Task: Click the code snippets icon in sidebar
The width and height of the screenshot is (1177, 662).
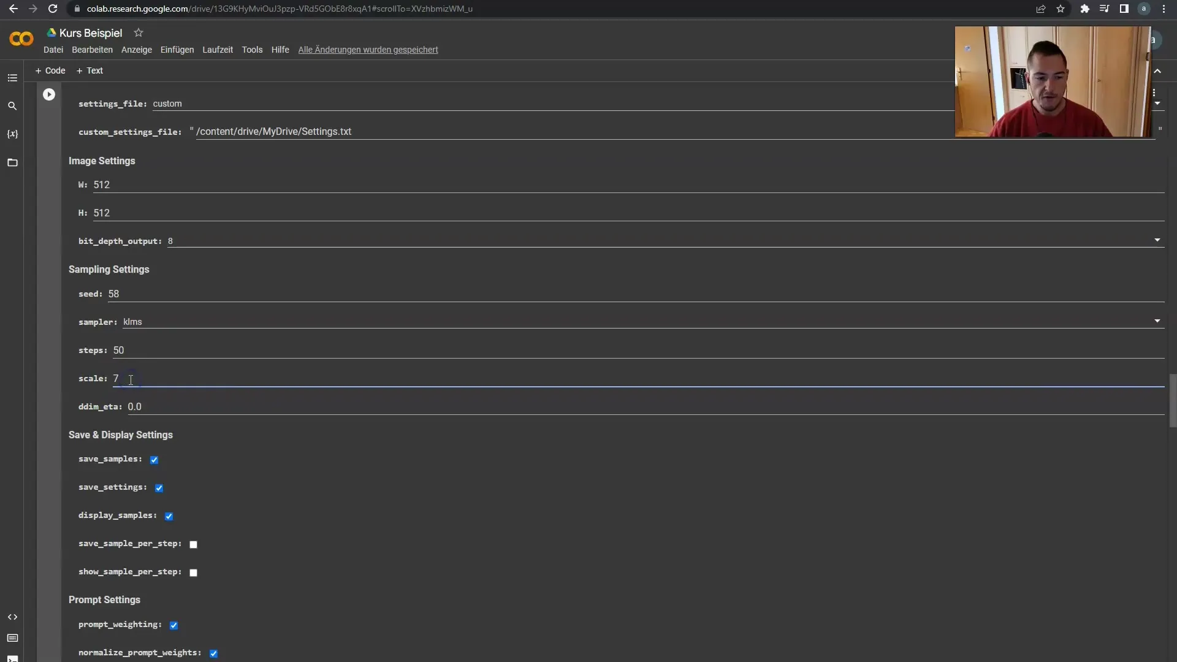Action: point(11,617)
